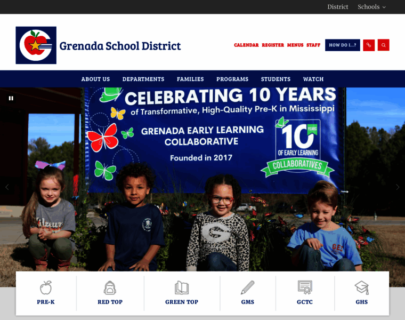Screen dimensions: 405x320
Task: Click the Pre-K apple icon
Action: tap(46, 287)
